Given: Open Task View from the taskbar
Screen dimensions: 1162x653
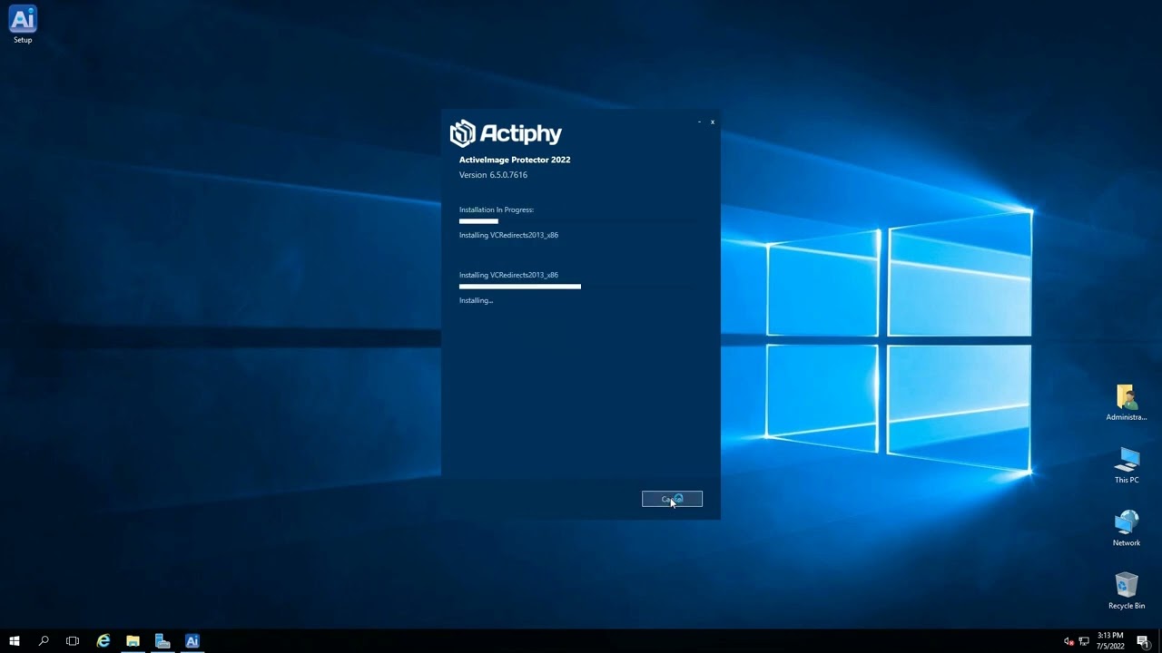Looking at the screenshot, I should coord(73,640).
